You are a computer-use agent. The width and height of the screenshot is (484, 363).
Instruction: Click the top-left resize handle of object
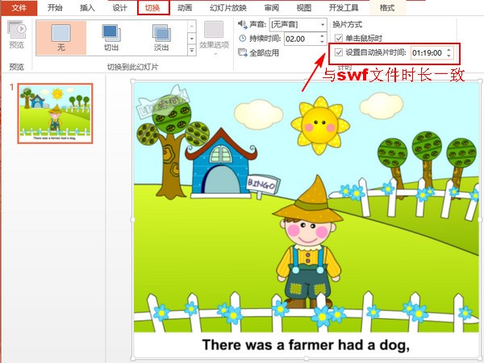[x=133, y=81]
